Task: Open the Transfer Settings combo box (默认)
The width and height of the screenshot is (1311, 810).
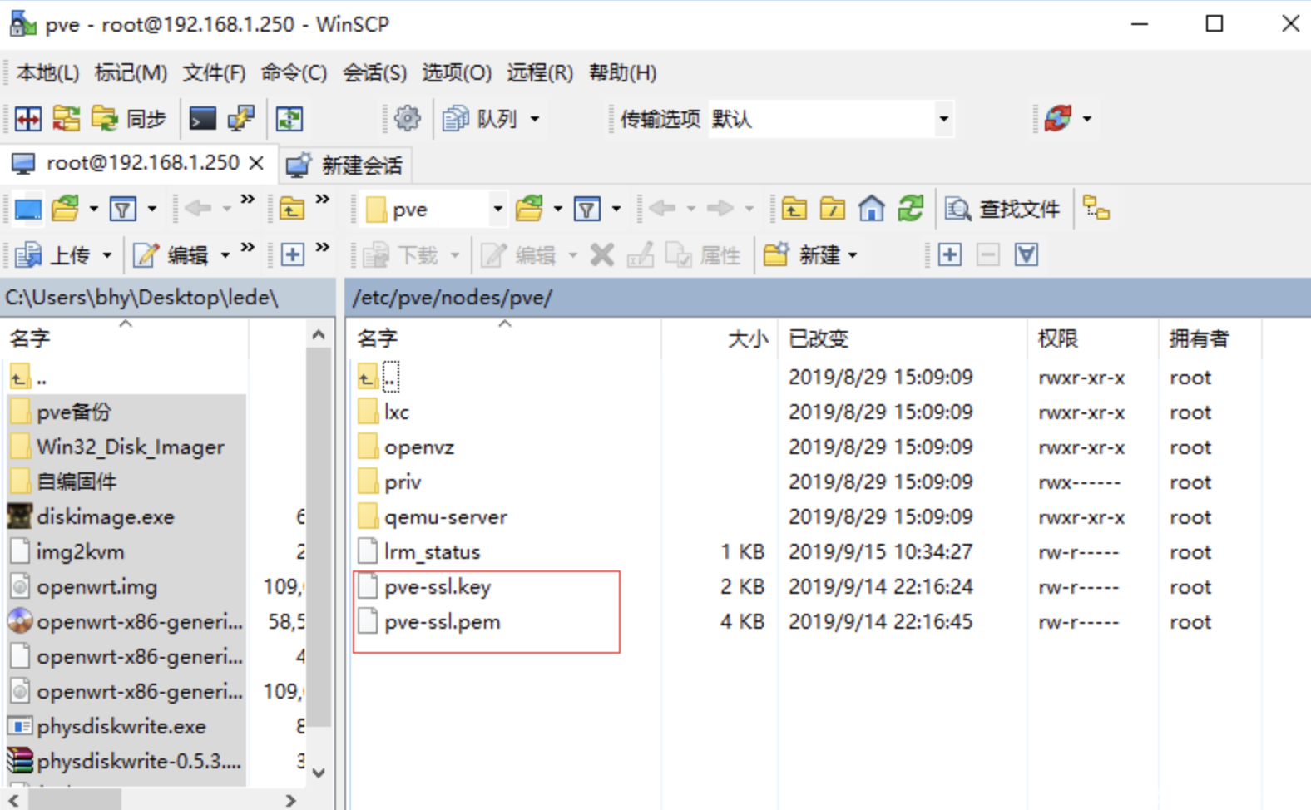Action: tap(830, 119)
